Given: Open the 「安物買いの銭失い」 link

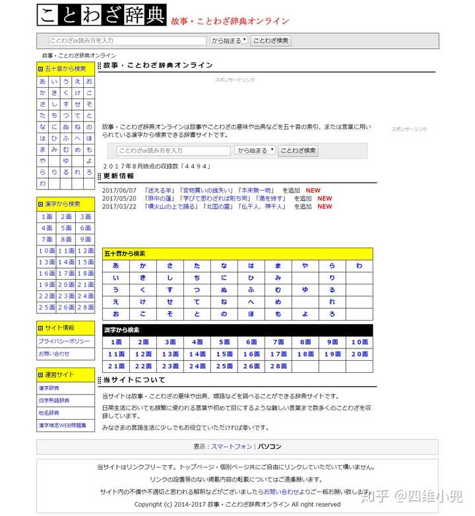Looking at the screenshot, I should [206, 190].
